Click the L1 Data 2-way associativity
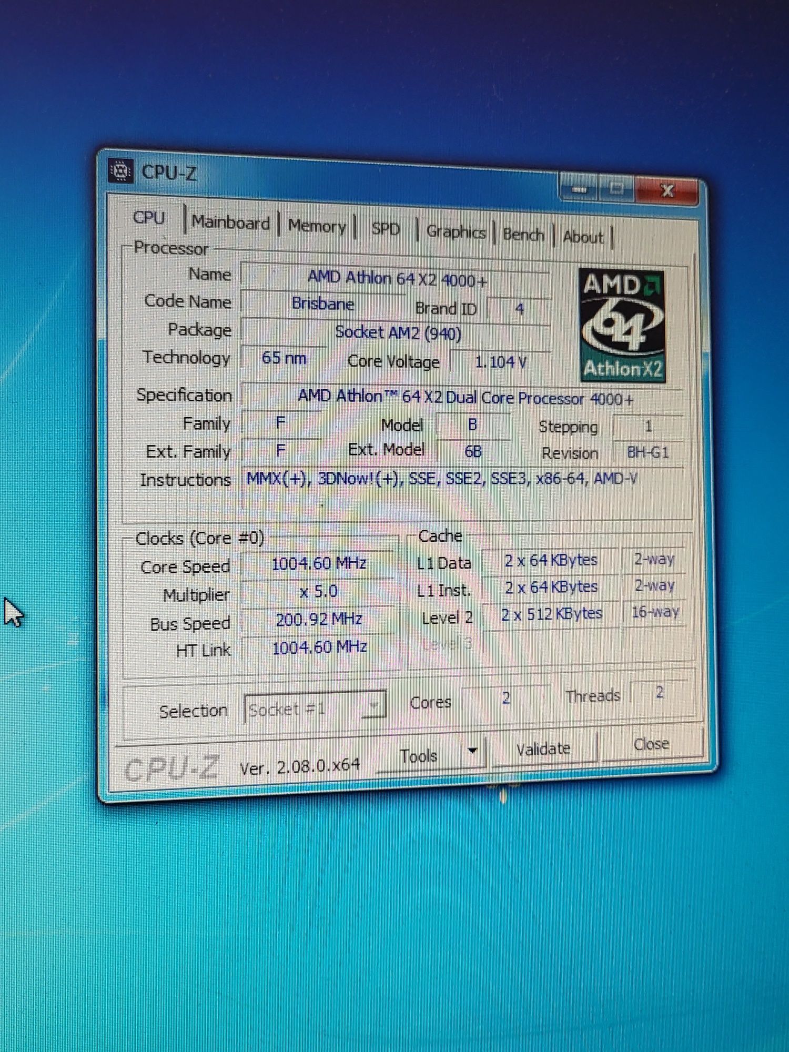Viewport: 789px width, 1052px height. [654, 559]
